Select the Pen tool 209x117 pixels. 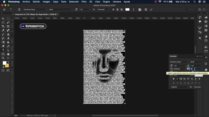[x=8, y=46]
